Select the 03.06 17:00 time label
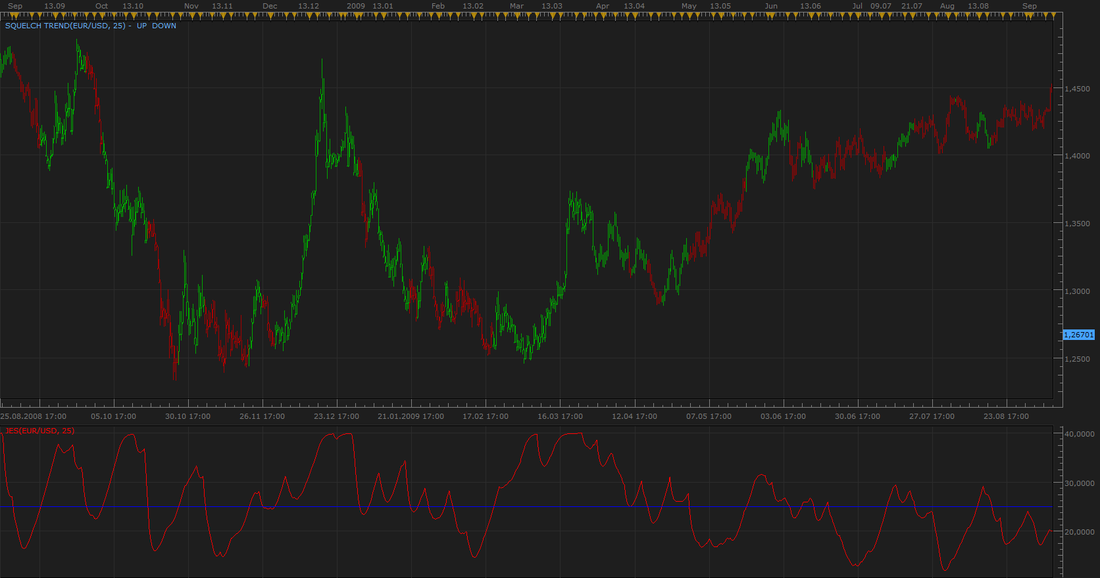 [783, 416]
